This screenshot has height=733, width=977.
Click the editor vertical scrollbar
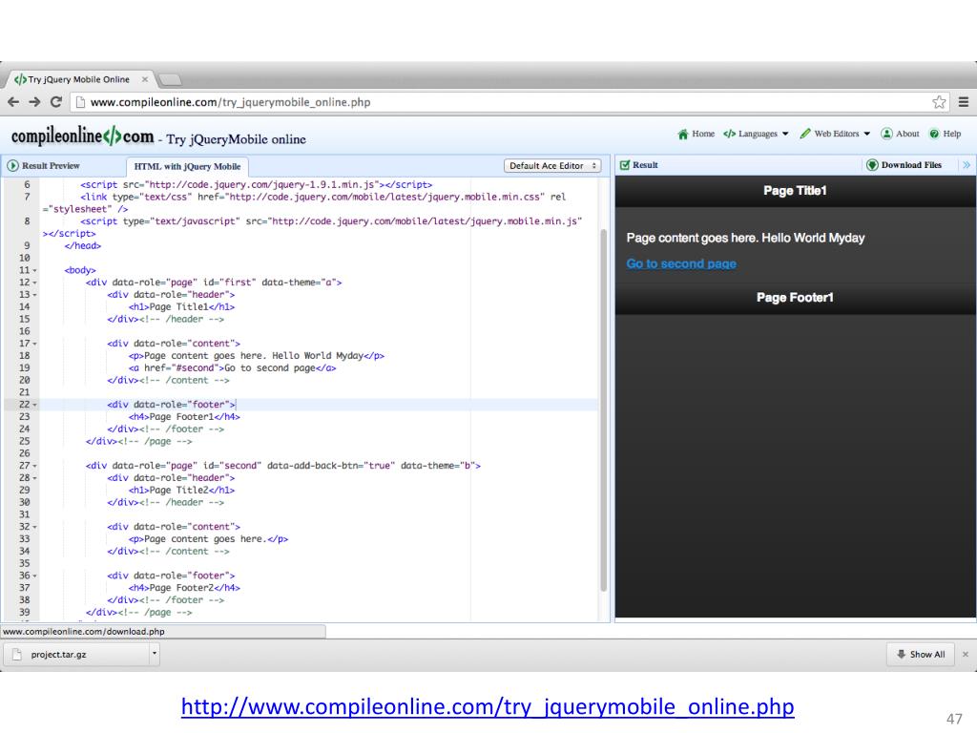[603, 410]
